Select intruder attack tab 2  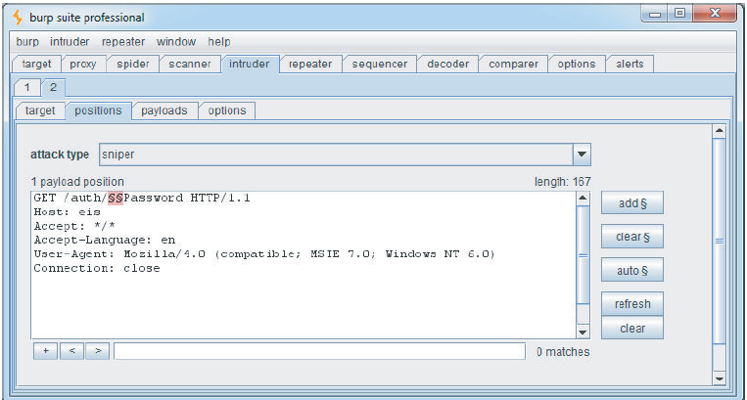tap(53, 87)
